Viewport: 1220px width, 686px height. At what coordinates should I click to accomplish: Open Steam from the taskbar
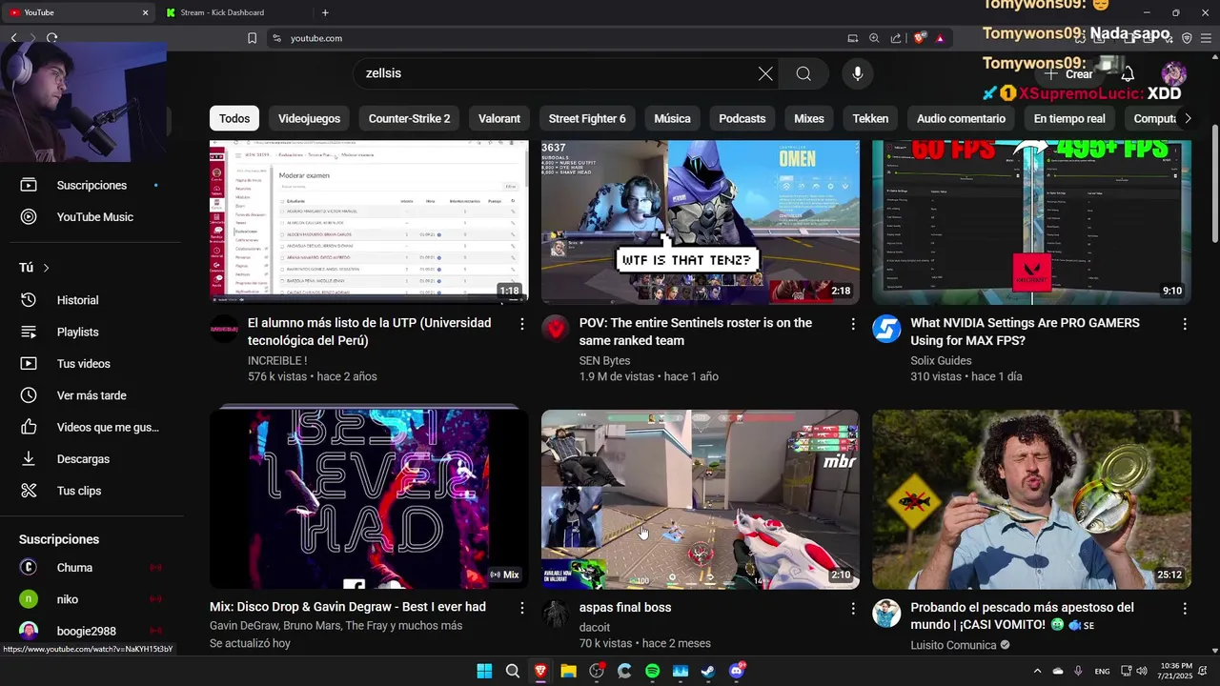[708, 671]
